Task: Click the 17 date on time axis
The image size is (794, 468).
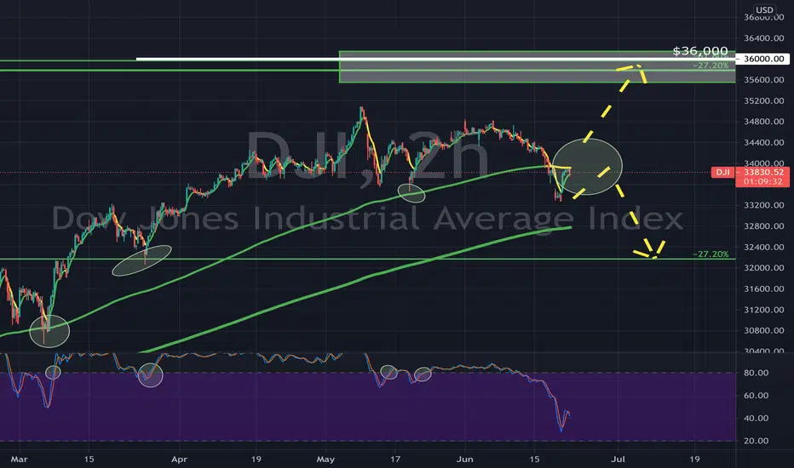Action: pos(395,459)
